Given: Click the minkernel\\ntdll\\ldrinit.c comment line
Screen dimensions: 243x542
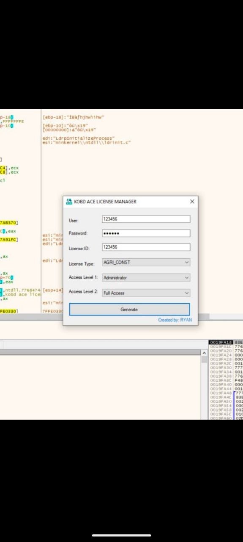Looking at the screenshot, I should (x=87, y=143).
